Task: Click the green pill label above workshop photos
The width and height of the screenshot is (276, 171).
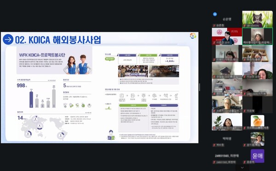Action: pos(110,59)
